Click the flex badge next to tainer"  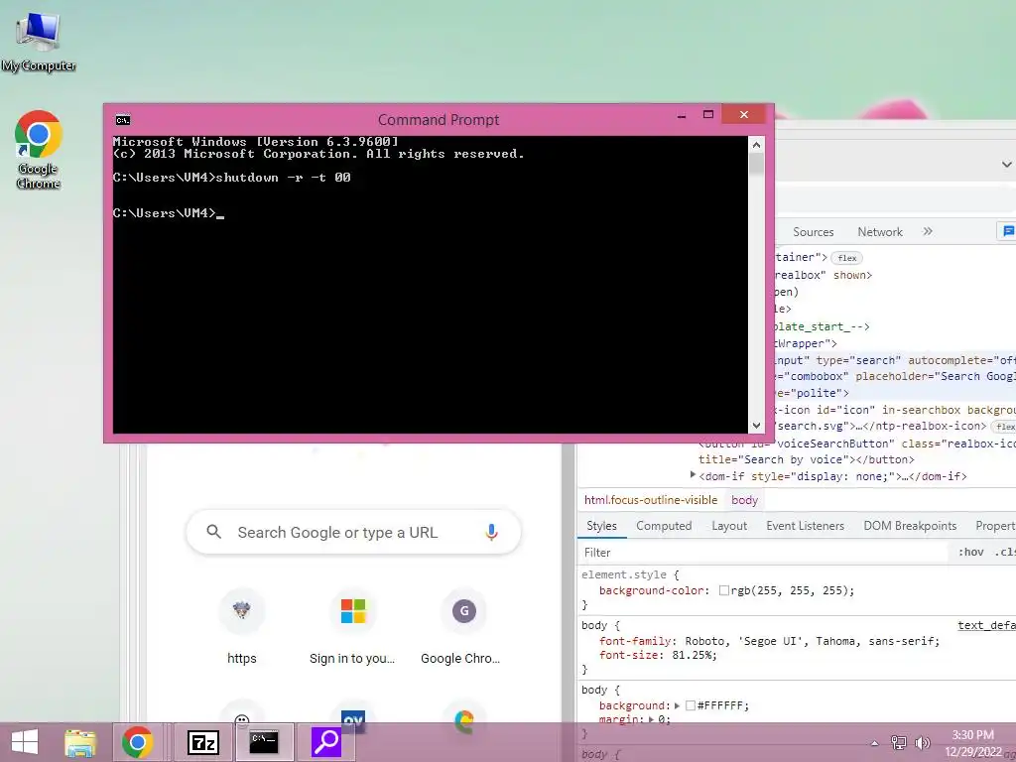pyautogui.click(x=847, y=258)
